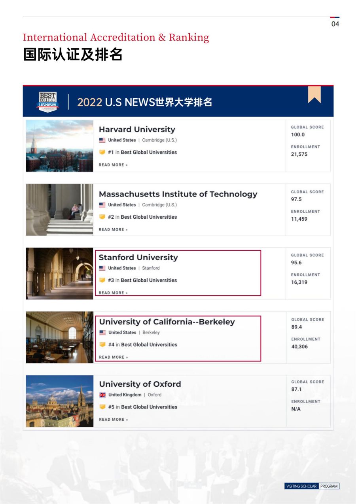This screenshot has width=356, height=504.
Task: Click '#3 in Best Global Universities' text
Action: pyautogui.click(x=142, y=280)
